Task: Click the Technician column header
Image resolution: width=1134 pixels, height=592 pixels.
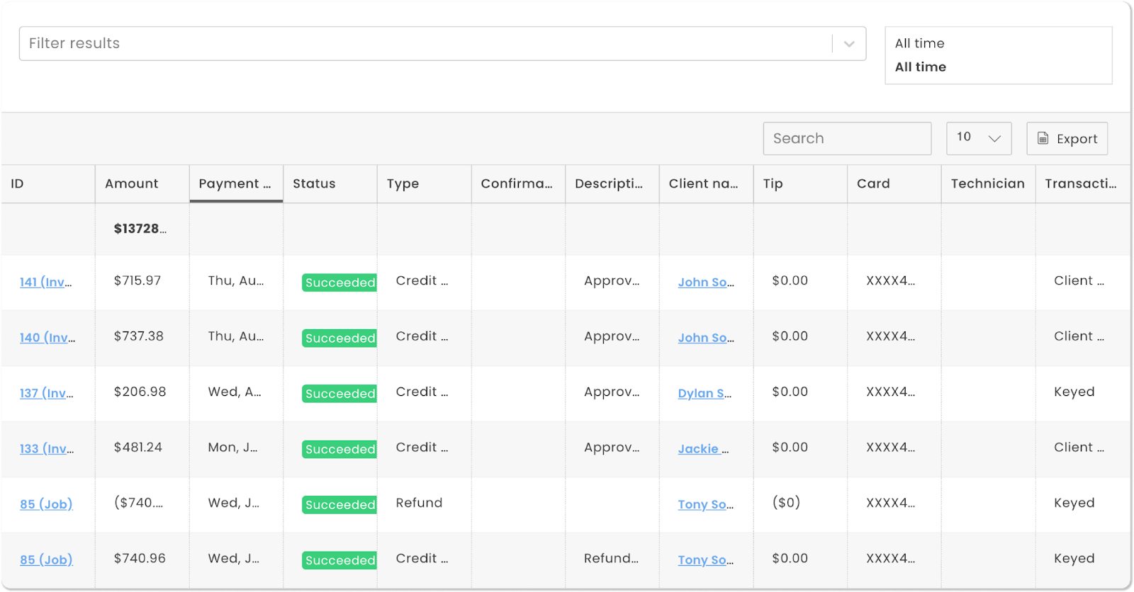Action: 987,183
